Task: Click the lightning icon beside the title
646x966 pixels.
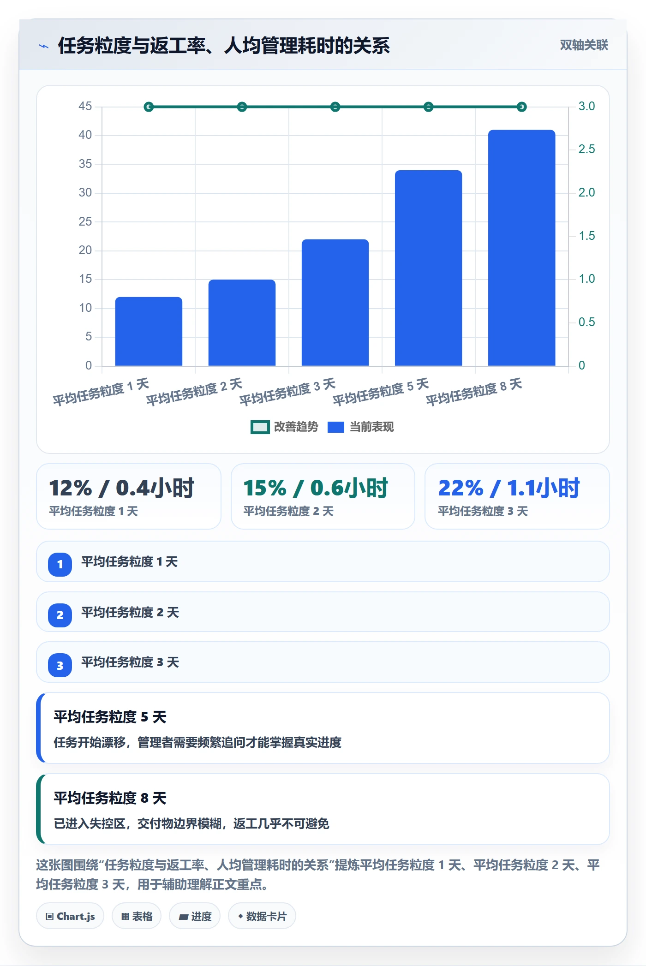Action: [44, 46]
